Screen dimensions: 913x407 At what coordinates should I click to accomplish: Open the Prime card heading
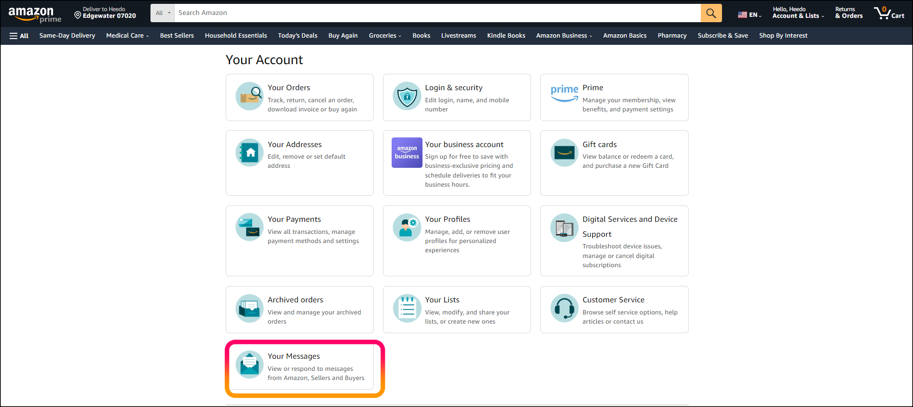coord(593,88)
